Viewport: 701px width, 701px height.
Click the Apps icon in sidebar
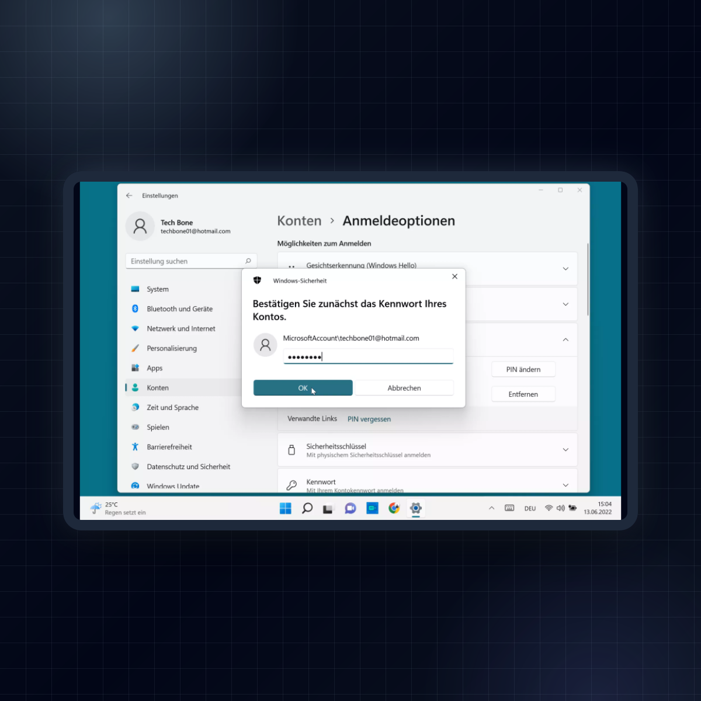pyautogui.click(x=135, y=368)
